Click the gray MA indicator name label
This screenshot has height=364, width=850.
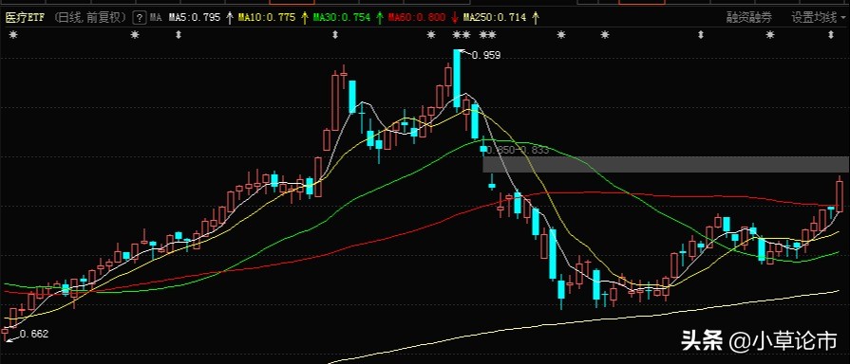(156, 18)
